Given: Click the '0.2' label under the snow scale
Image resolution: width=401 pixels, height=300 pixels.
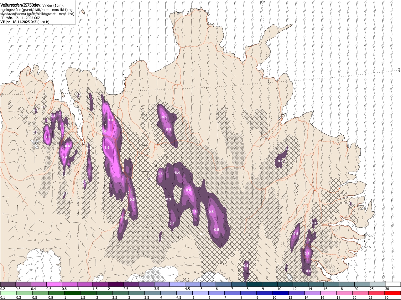Looking at the screenshot, I should pyautogui.click(x=3, y=288).
